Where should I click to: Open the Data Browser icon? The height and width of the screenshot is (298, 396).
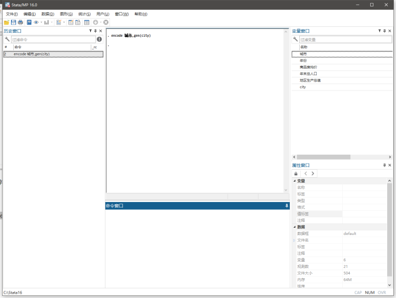tap(78, 23)
